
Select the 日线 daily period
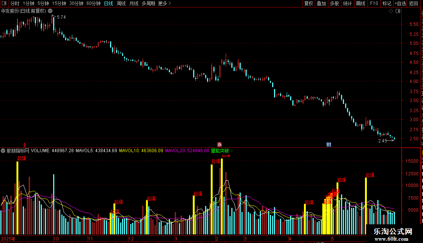coord(109,3)
